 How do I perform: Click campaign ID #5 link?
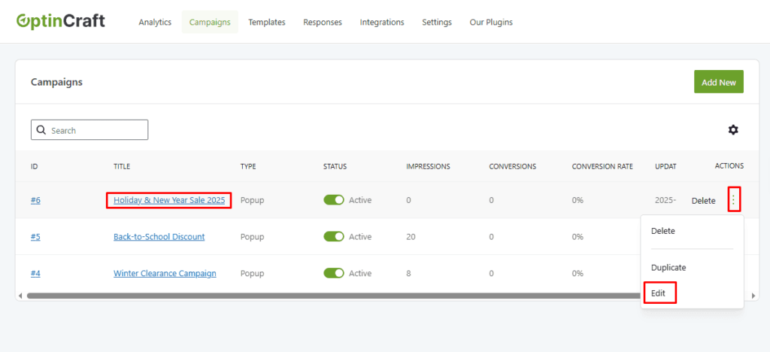[35, 237]
